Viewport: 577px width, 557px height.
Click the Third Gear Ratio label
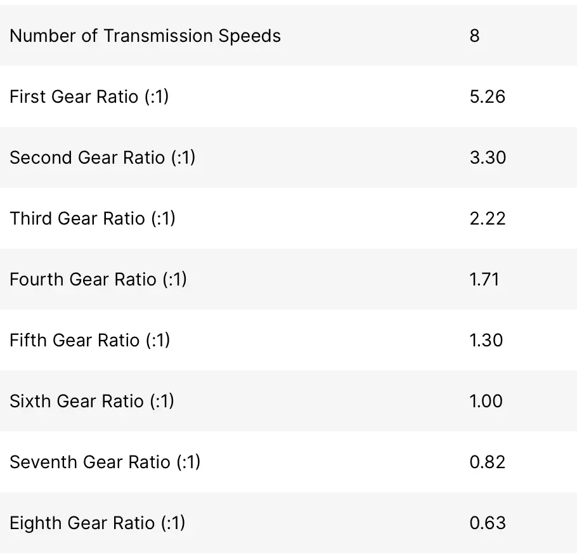93,218
